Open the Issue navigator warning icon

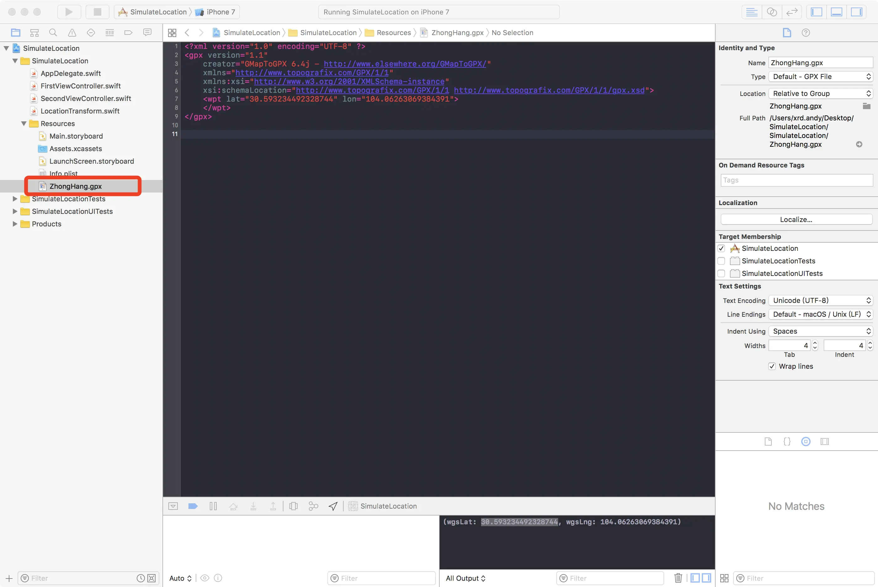click(72, 33)
